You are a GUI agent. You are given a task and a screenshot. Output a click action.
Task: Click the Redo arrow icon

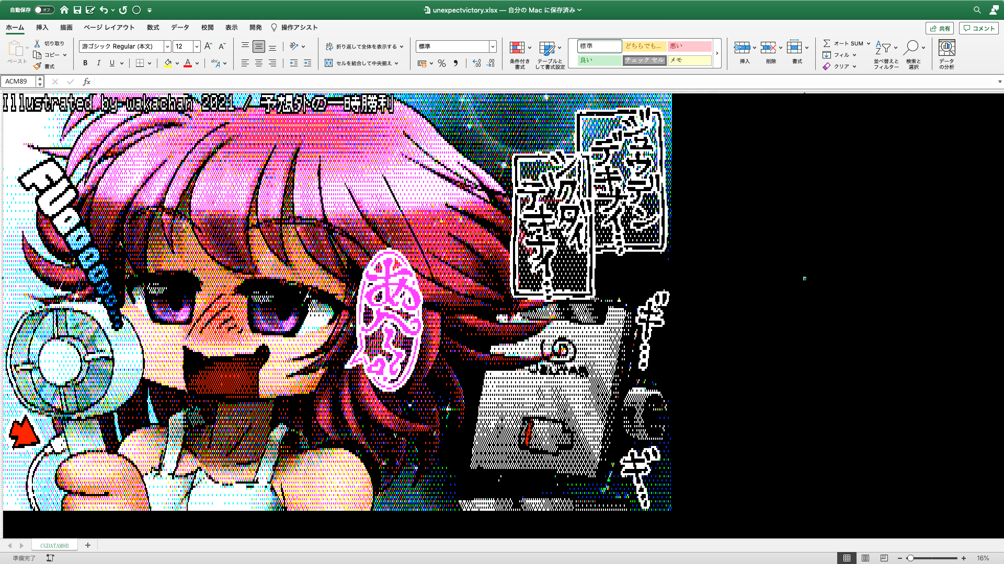pos(123,10)
